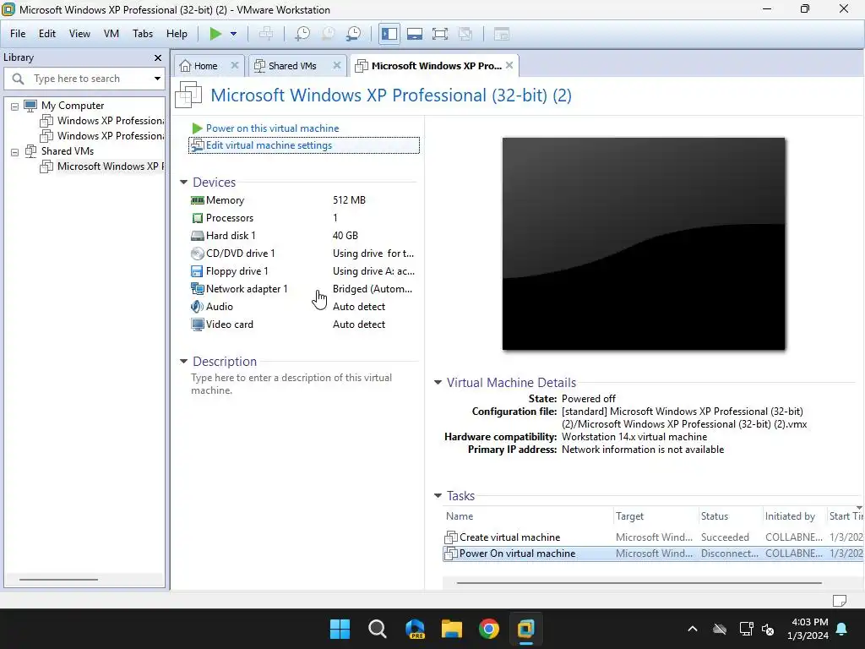This screenshot has width=865, height=649.
Task: Open the File menu
Action: 18,34
